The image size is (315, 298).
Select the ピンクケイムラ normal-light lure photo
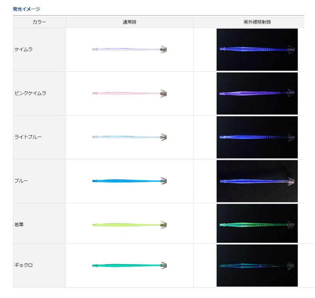coord(130,93)
